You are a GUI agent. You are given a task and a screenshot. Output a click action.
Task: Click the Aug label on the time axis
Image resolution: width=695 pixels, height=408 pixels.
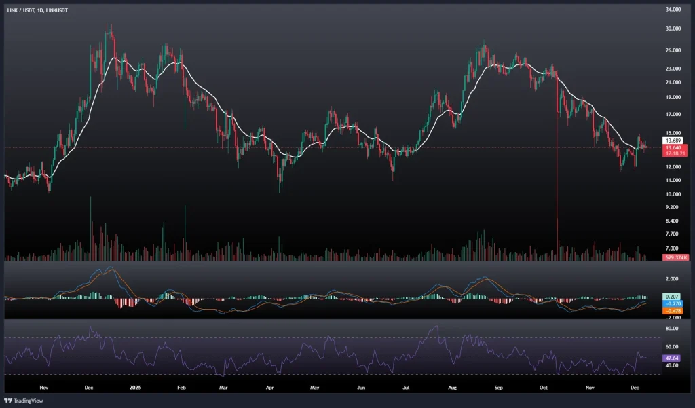coord(452,387)
